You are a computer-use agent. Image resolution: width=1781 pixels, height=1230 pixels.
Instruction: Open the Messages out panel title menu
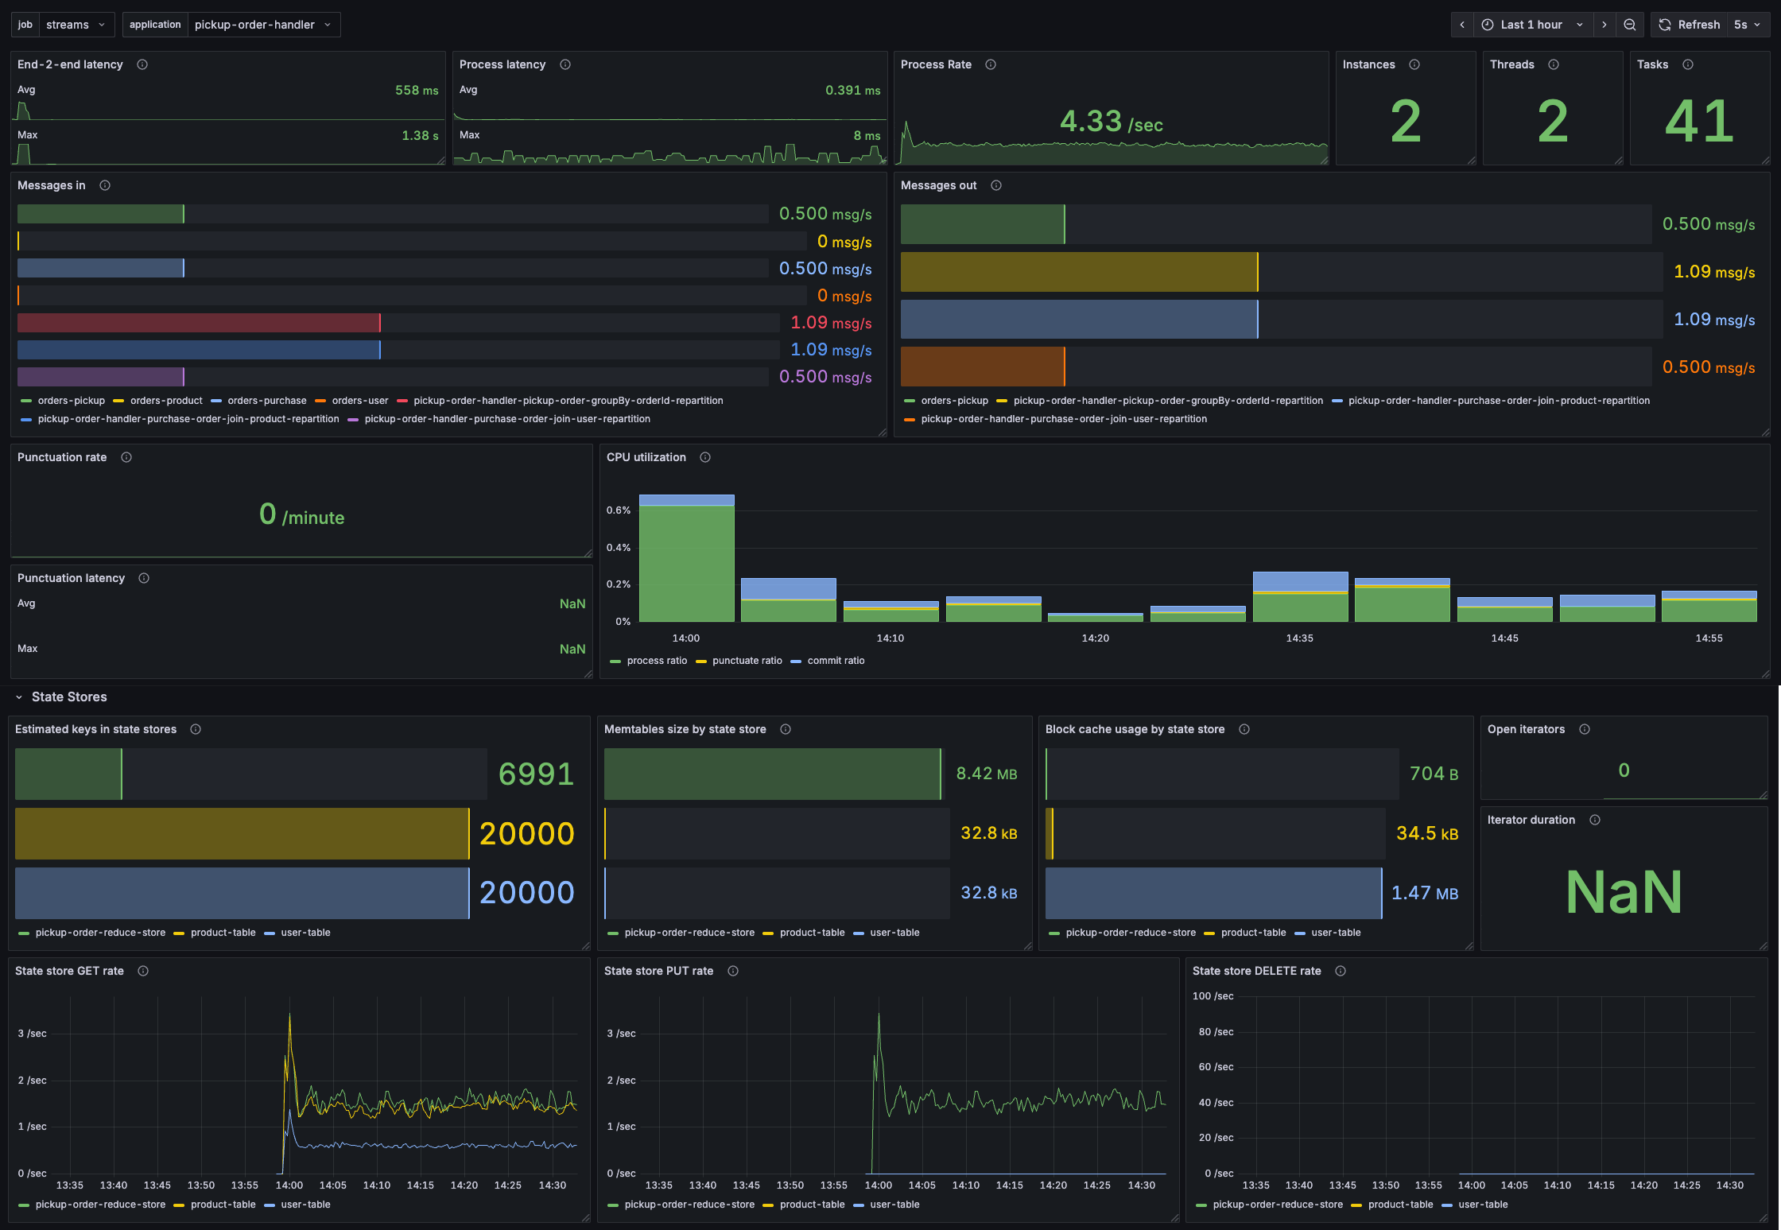tap(938, 185)
